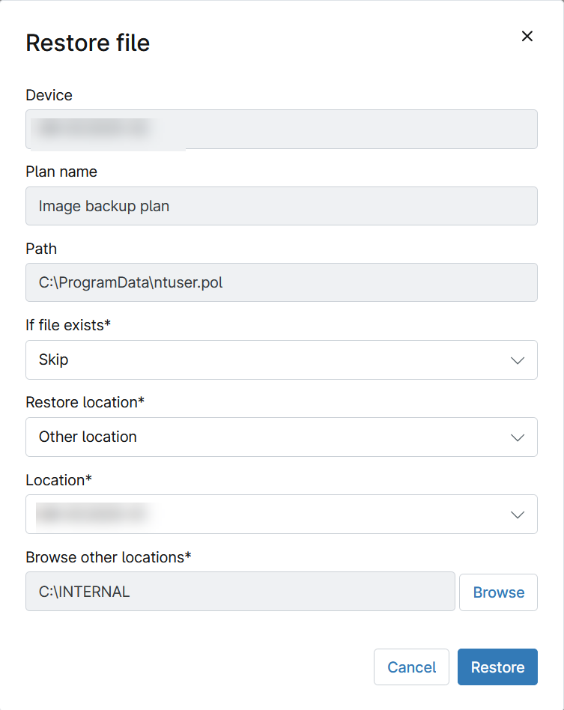Expand the Restore location dropdown

point(281,437)
